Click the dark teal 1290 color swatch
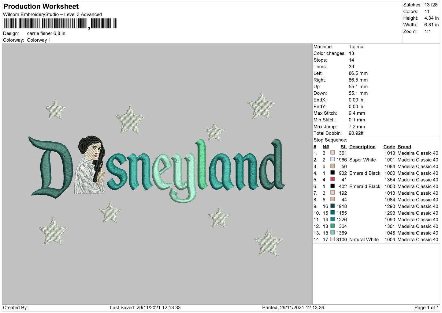Screen dimensions: 442x313 pos(332,206)
